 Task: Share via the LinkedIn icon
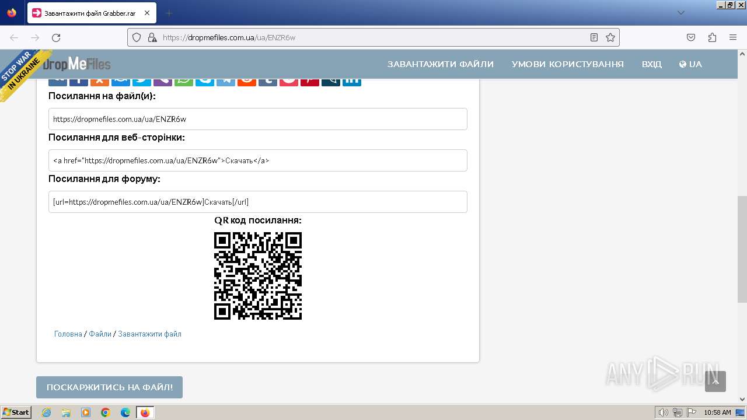coord(352,81)
